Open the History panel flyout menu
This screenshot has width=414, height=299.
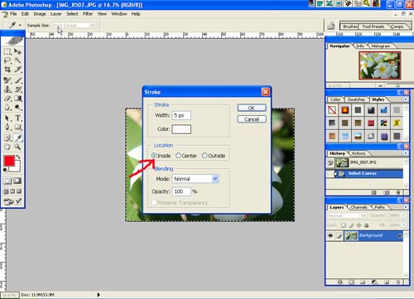coord(406,153)
